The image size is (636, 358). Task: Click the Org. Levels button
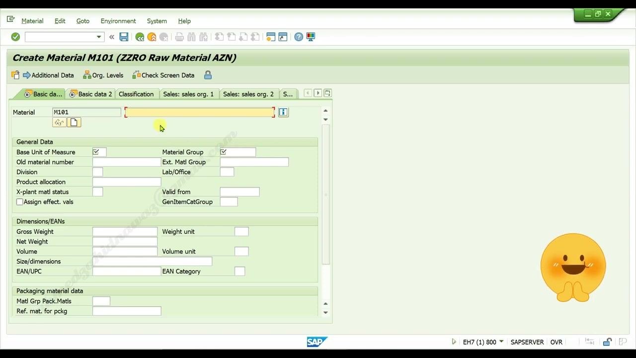(x=103, y=75)
